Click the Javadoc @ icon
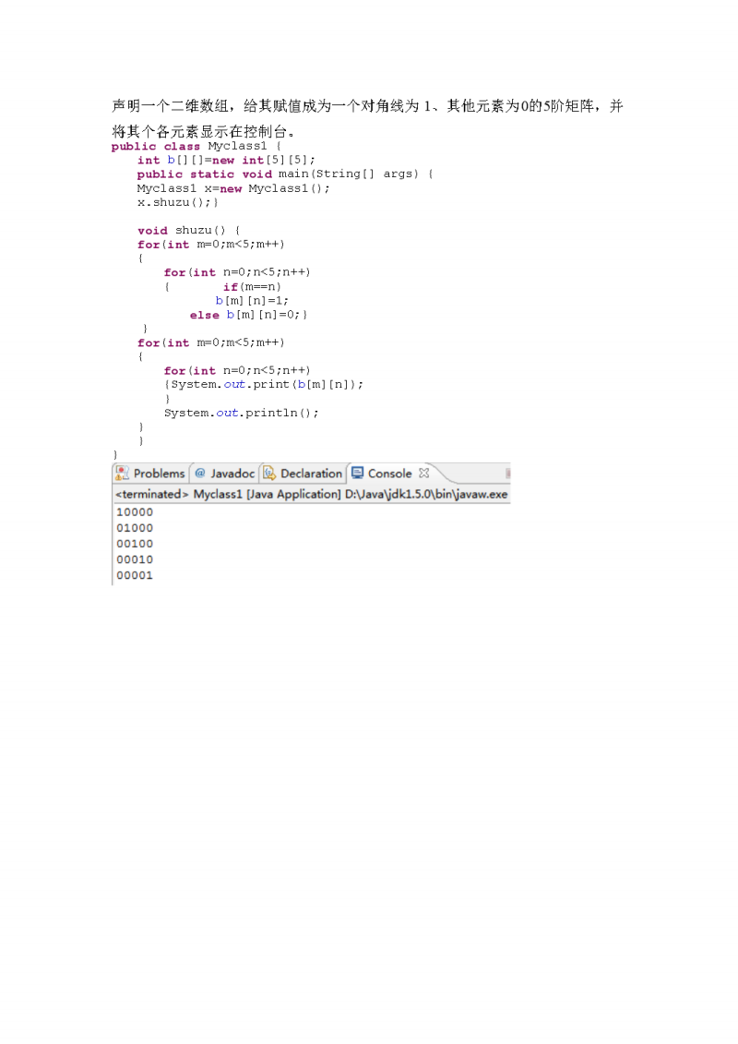The height and width of the screenshot is (1044, 738). [x=199, y=474]
